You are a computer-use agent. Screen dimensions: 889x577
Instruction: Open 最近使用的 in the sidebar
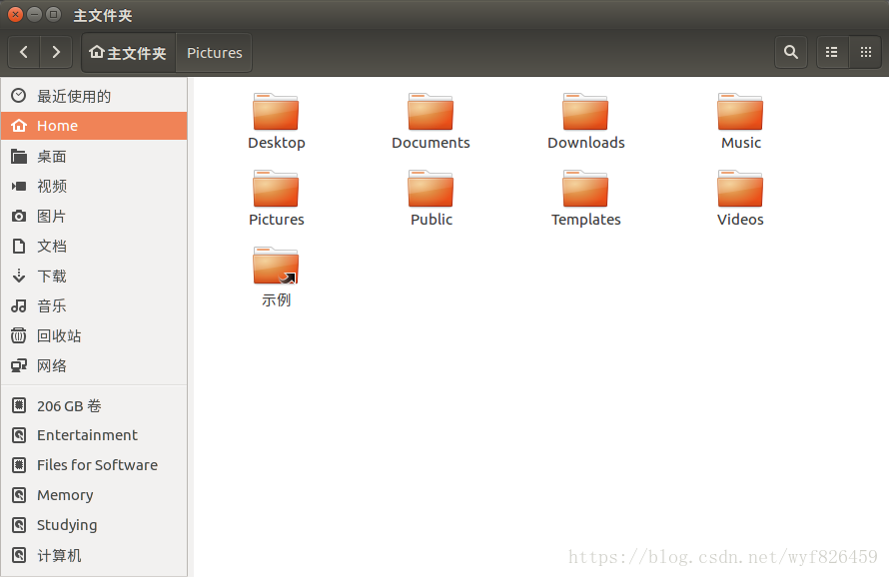coord(94,96)
